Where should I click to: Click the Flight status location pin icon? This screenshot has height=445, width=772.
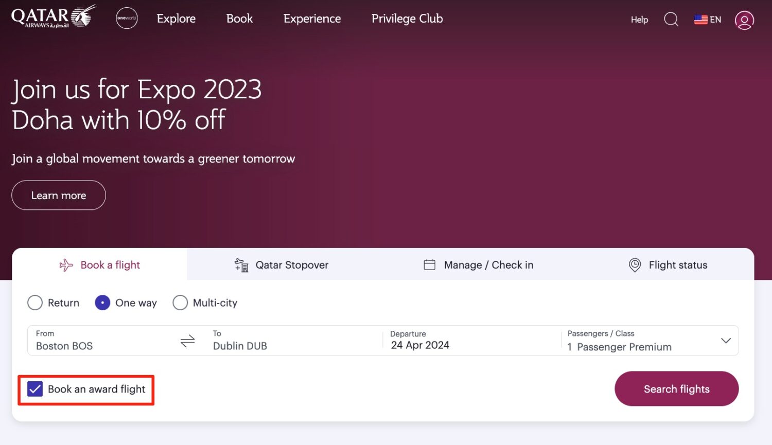click(x=635, y=264)
